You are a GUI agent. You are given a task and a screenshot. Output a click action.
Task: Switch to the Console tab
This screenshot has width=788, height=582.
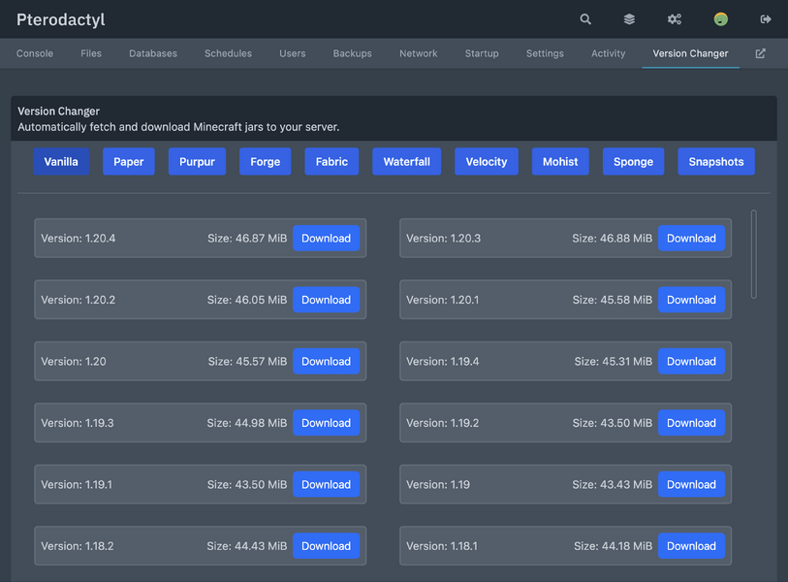pos(35,53)
